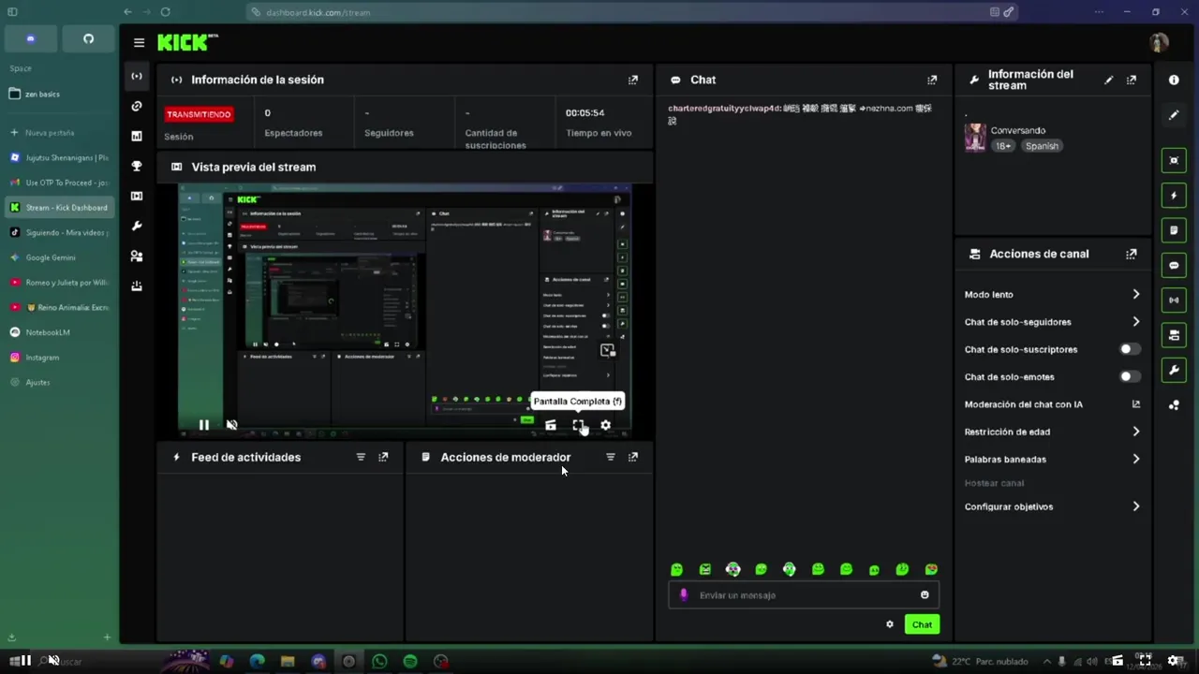This screenshot has width=1199, height=674.
Task: Open Spotify from the Windows taskbar
Action: [x=410, y=661]
